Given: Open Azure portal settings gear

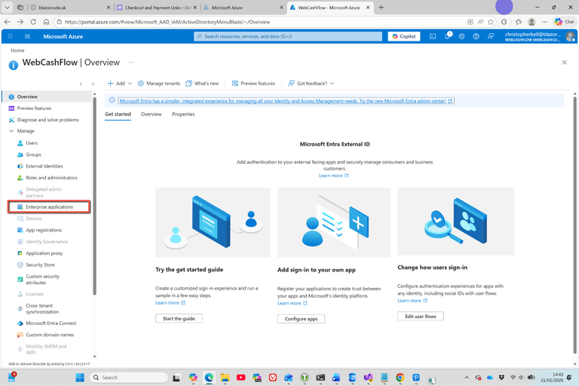Looking at the screenshot, I should (x=461, y=36).
